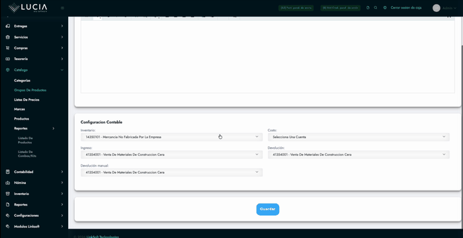This screenshot has height=238, width=463.
Task: Collapse the Catalogo menu chevron
Action: pos(62,70)
